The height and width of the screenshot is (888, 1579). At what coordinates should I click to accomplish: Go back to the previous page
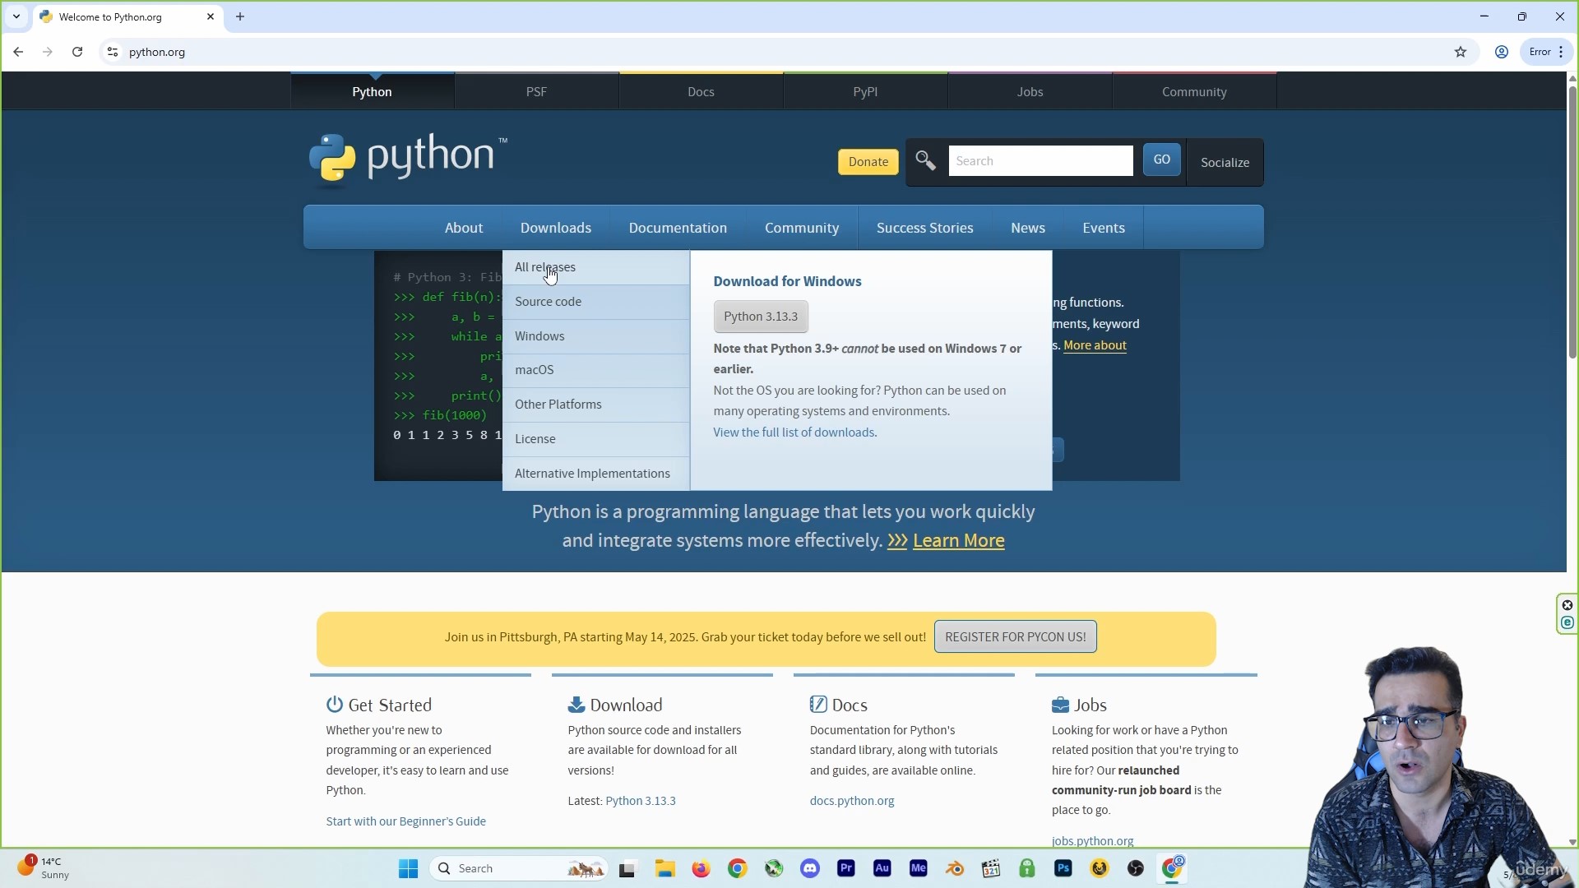18,52
